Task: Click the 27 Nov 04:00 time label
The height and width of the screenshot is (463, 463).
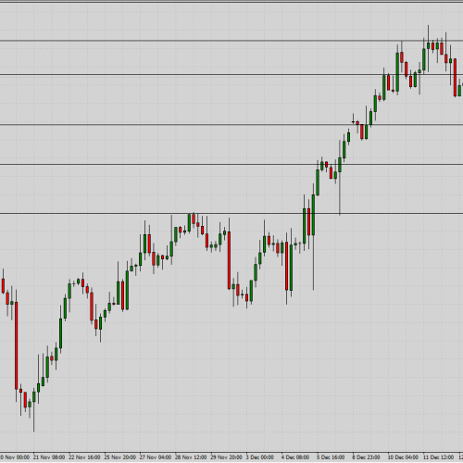Action: [156, 457]
